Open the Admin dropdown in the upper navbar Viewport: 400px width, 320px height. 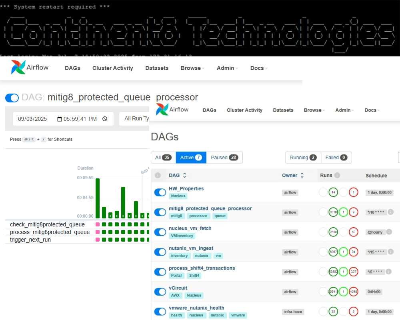(x=227, y=68)
